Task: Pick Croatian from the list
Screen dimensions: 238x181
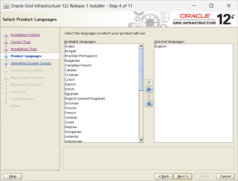Action: click(x=101, y=75)
